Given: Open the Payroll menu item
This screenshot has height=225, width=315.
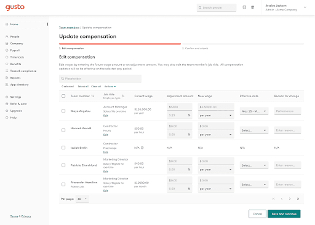Looking at the screenshot, I should (15, 50).
